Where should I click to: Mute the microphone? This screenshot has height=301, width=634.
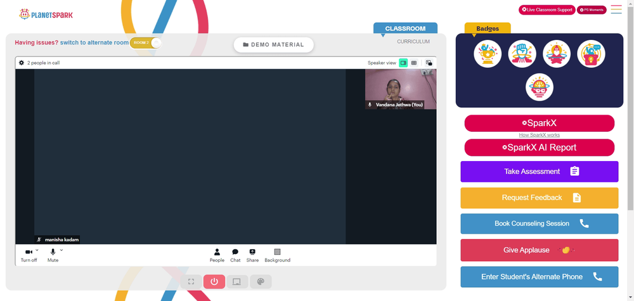tap(53, 255)
